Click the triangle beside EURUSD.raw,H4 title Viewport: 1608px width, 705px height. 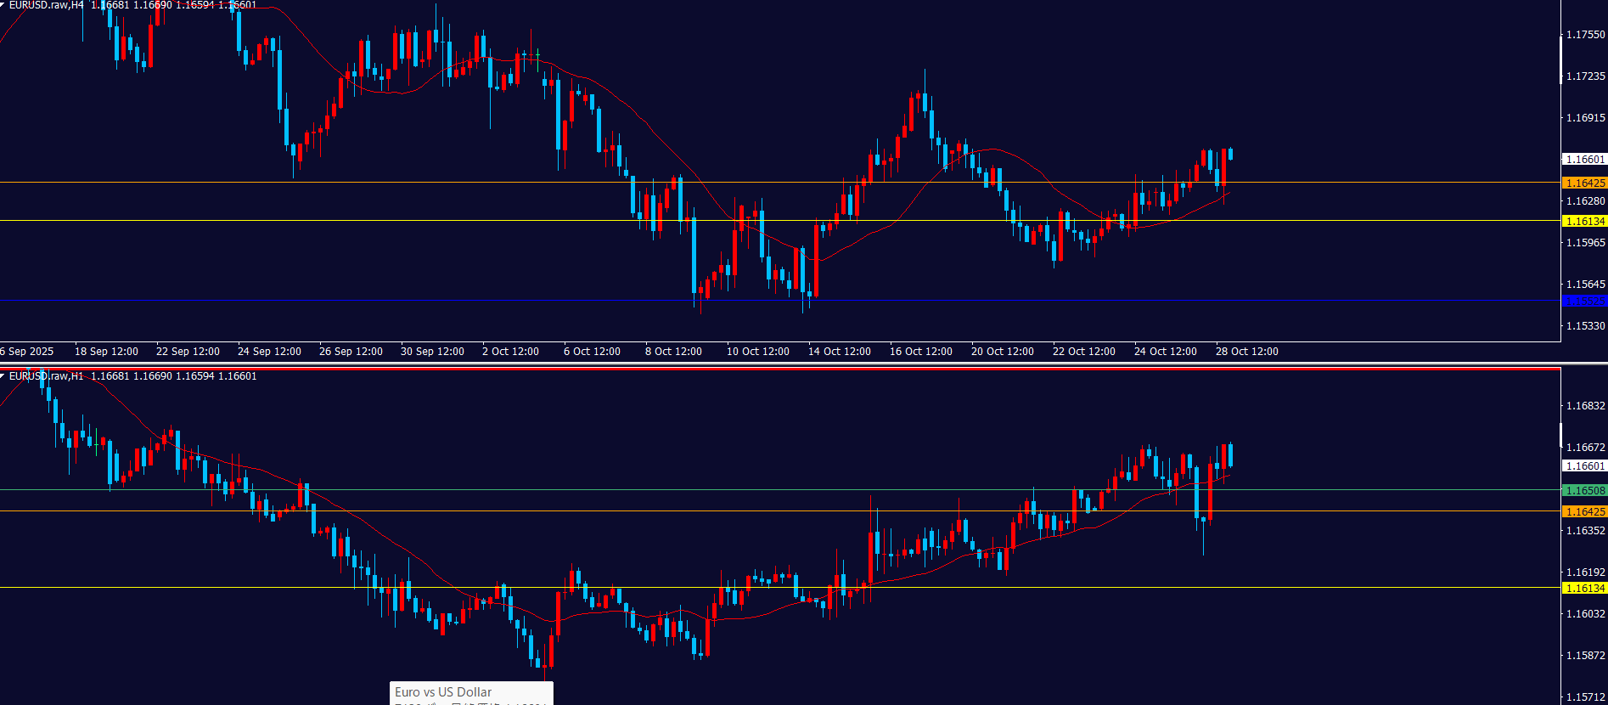click(x=3, y=5)
